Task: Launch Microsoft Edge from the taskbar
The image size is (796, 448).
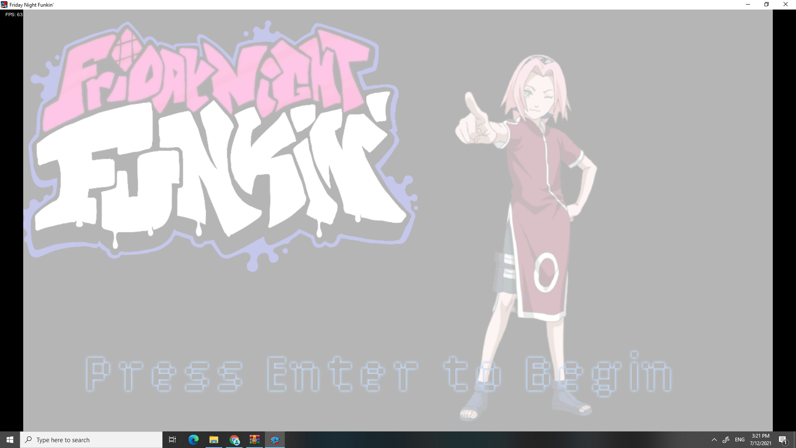Action: coord(193,439)
